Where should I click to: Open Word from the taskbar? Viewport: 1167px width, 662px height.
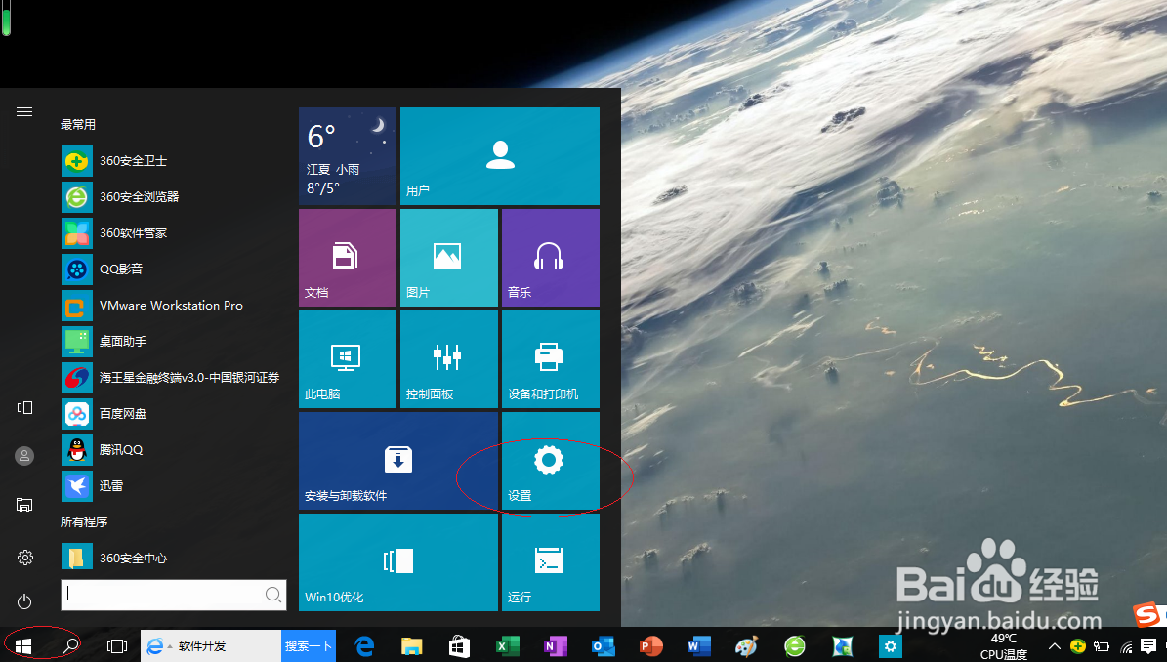coord(697,646)
